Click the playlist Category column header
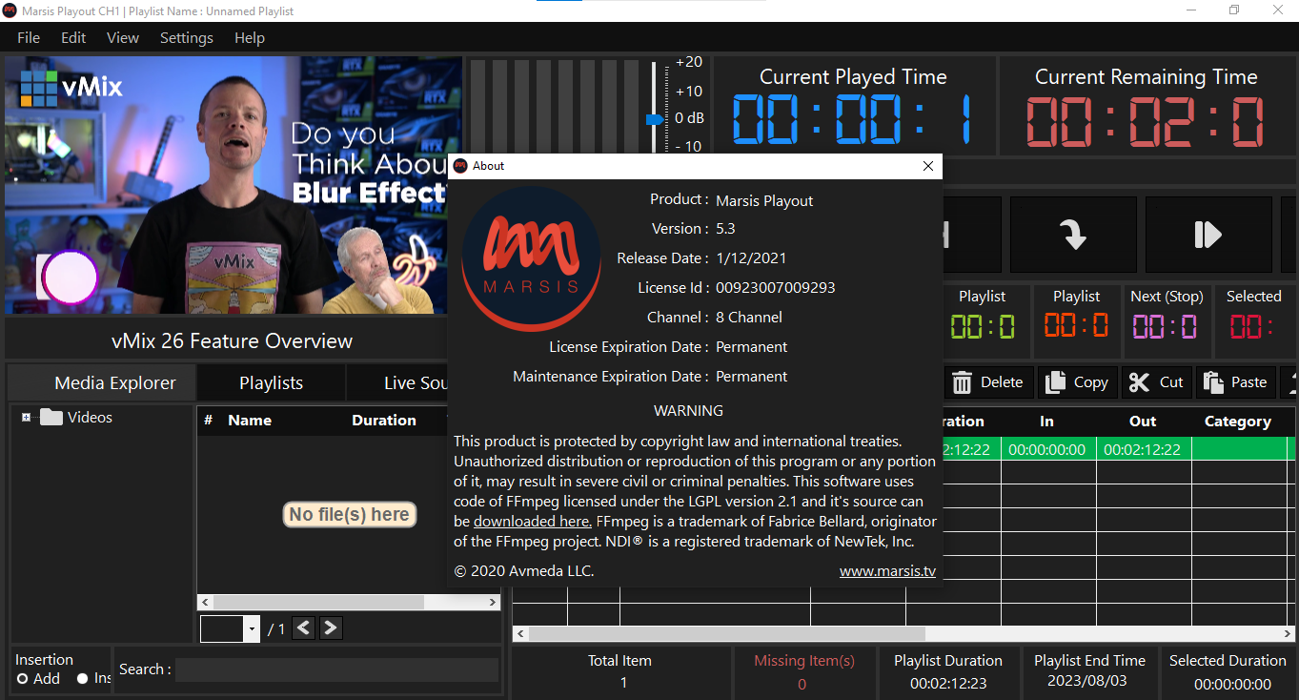Viewport: 1299px width, 700px height. pyautogui.click(x=1238, y=421)
